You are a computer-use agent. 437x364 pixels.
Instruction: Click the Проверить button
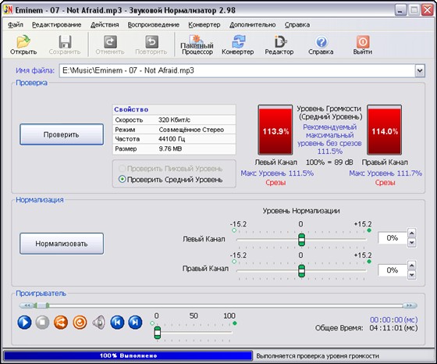pyautogui.click(x=62, y=134)
